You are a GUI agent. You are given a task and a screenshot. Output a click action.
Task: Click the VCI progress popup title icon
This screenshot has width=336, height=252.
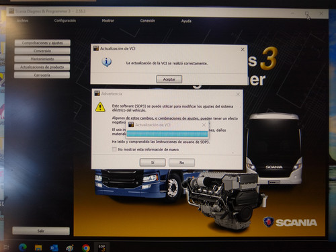point(131,125)
